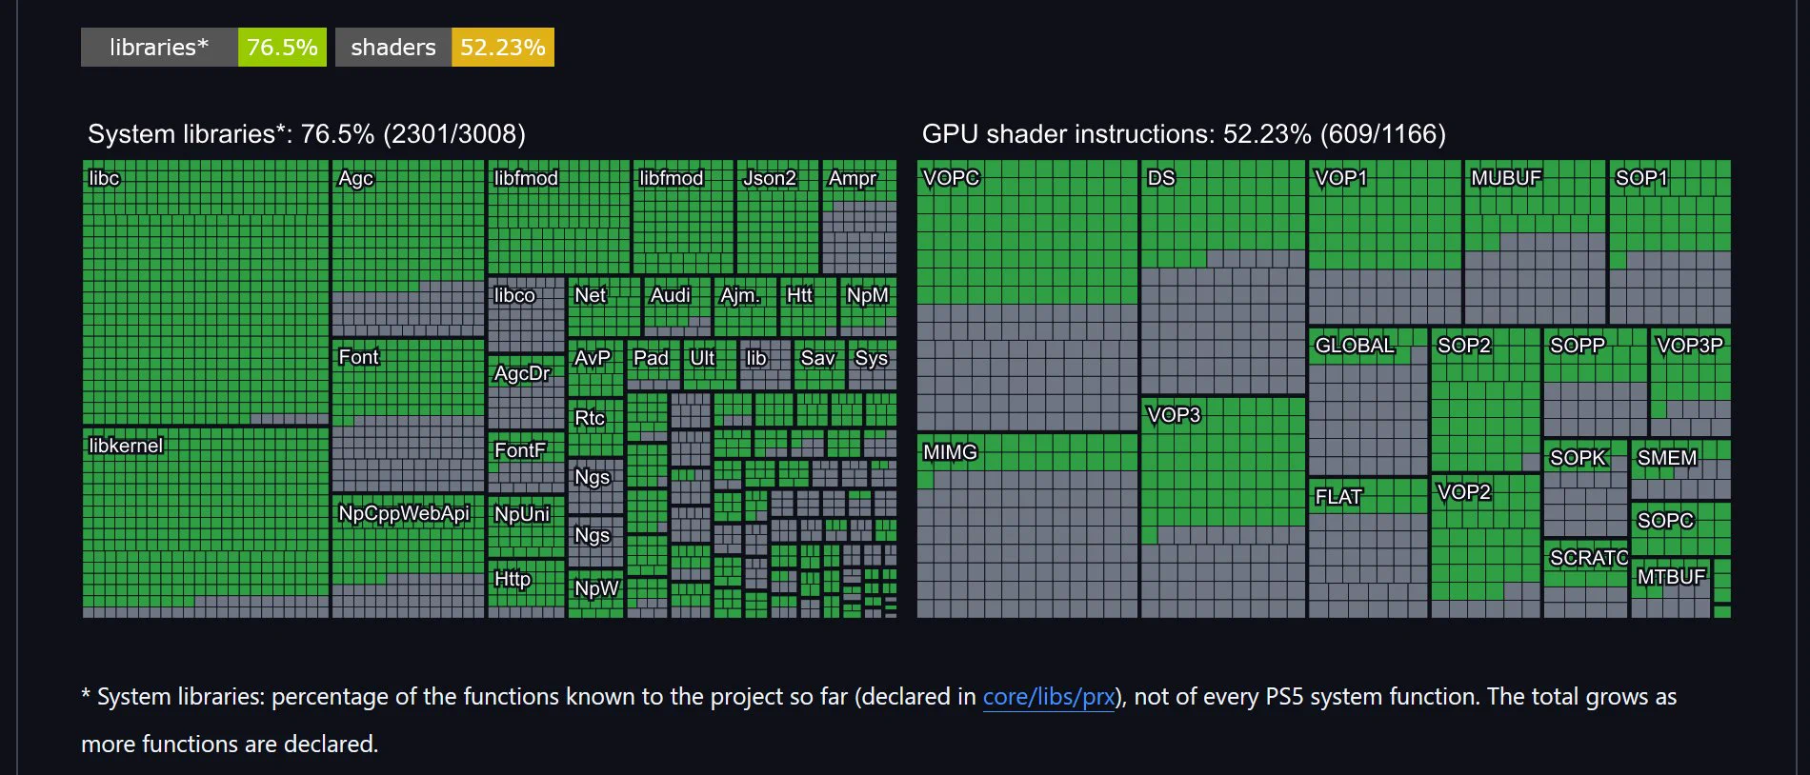
Task: Select the libc treemap block
Action: click(206, 292)
